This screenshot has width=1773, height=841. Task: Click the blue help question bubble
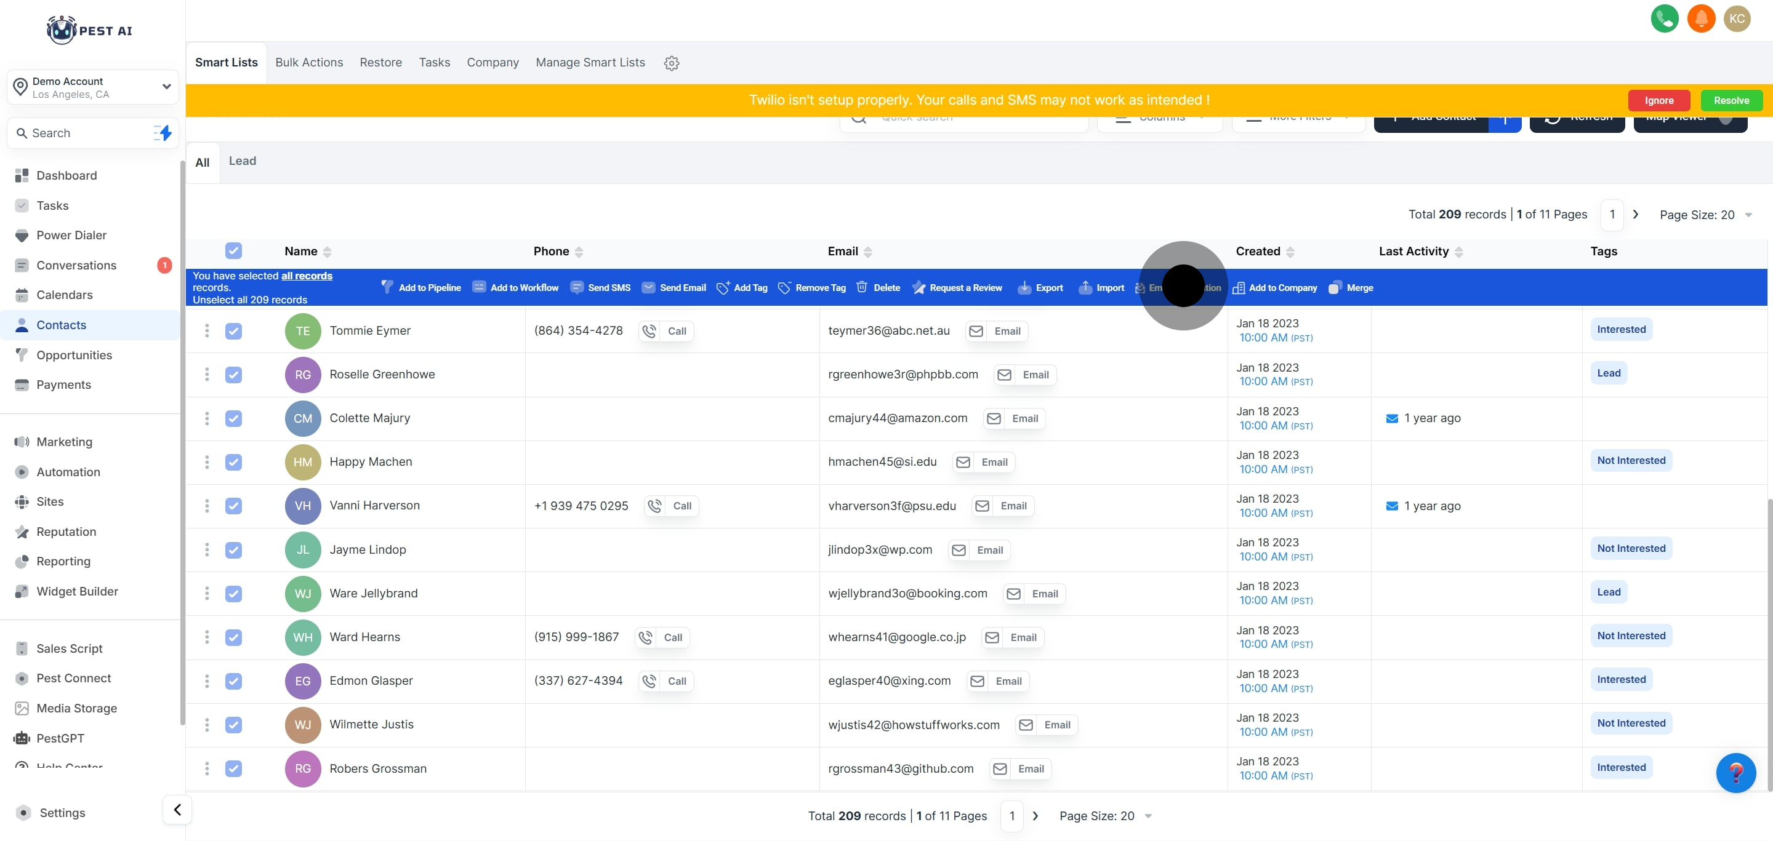[x=1735, y=773]
